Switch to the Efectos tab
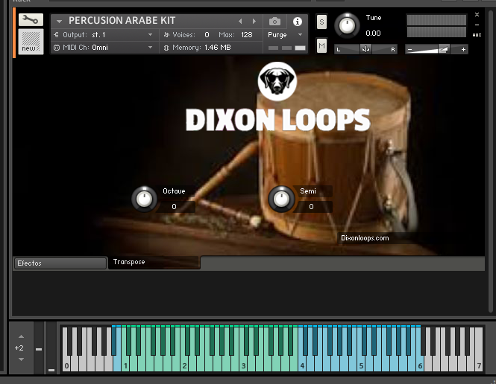The height and width of the screenshot is (384, 496). point(60,263)
